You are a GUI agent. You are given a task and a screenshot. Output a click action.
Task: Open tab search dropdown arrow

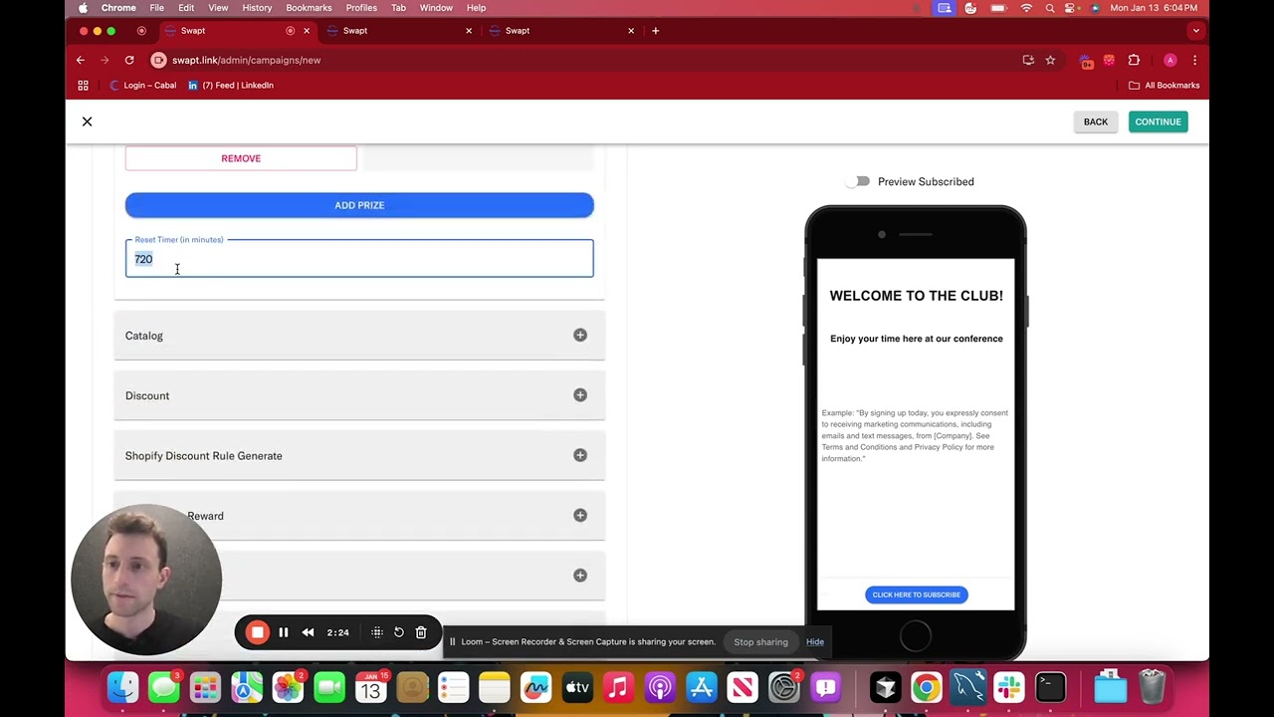coord(1195,31)
